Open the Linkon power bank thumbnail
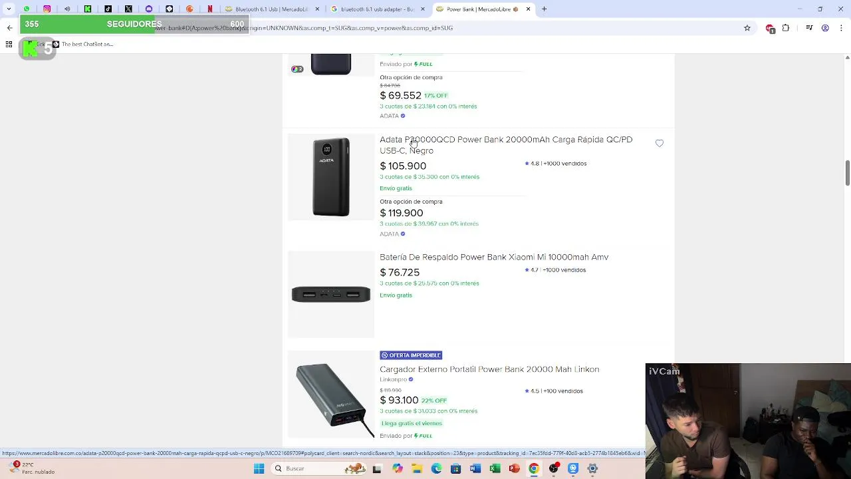 point(331,395)
